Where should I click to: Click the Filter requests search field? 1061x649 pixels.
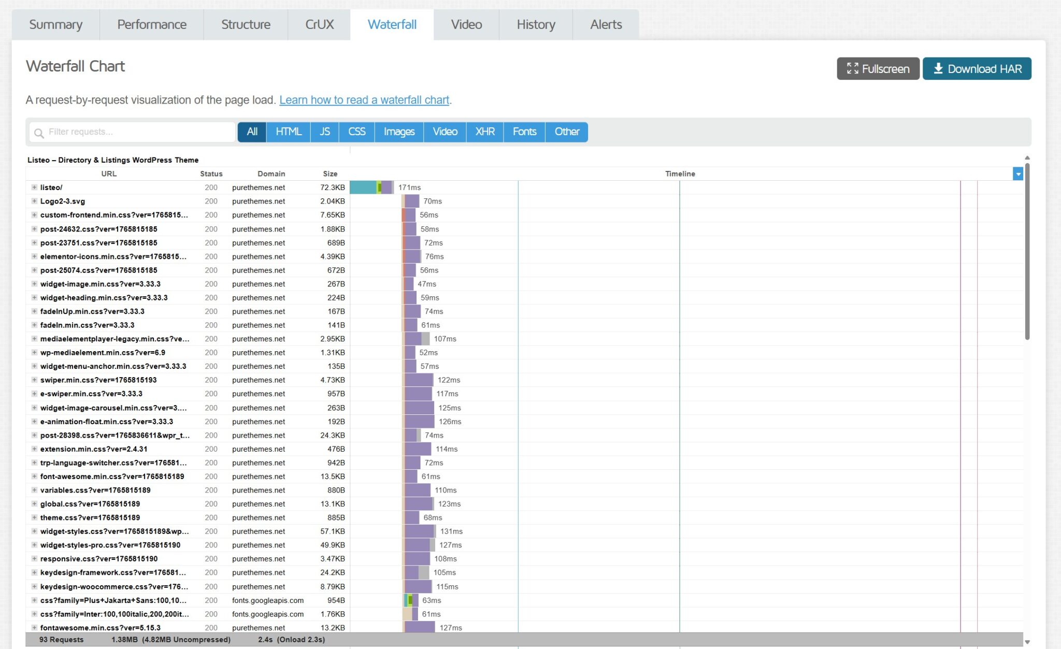(x=133, y=132)
